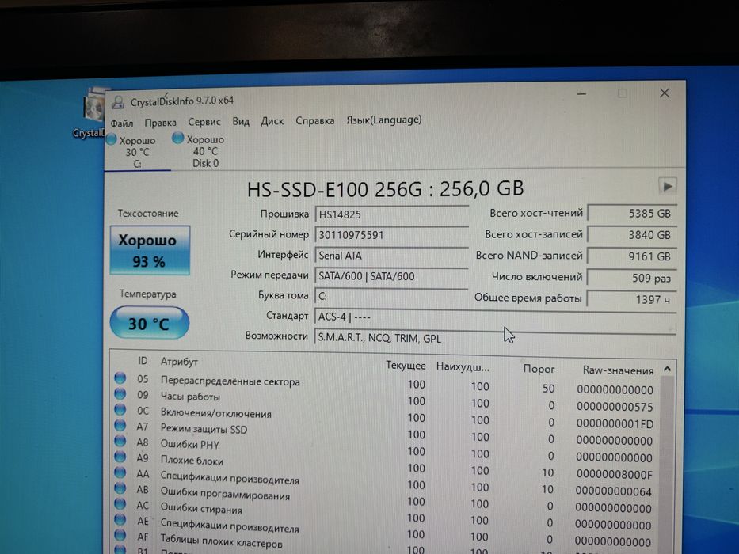This screenshot has height=554, width=739.
Task: Click the status orb of attribute 0C
Action: 120,409
